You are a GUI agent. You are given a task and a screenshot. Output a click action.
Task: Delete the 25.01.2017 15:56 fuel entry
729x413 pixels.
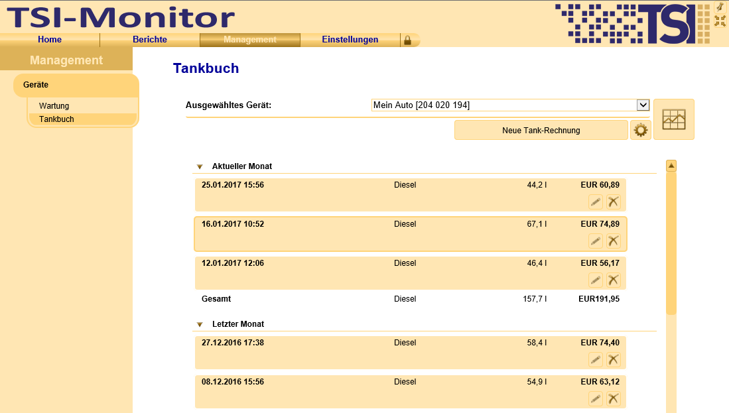click(x=614, y=202)
